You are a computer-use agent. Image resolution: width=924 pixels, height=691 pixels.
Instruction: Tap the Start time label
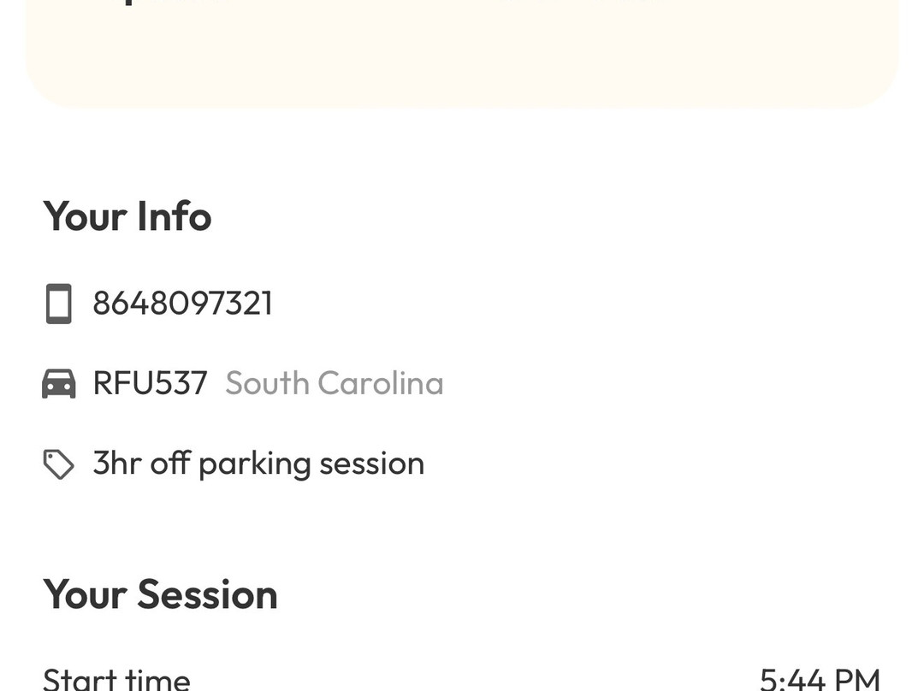[116, 679]
